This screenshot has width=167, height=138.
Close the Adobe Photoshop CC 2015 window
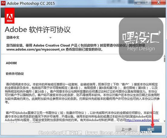(x=159, y=2)
